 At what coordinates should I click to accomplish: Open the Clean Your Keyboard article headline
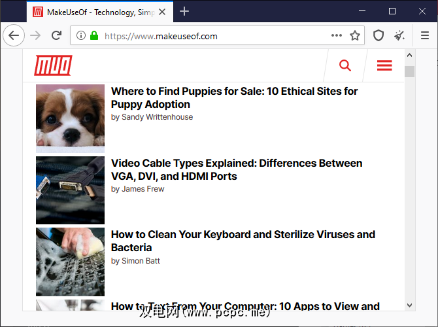click(x=243, y=241)
